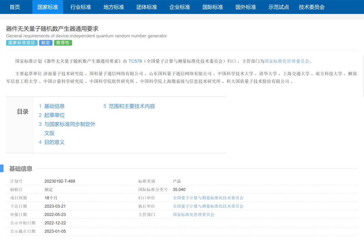364x242 pixels.
Task: Open 归口单位 committee link in table
Action: (208, 198)
